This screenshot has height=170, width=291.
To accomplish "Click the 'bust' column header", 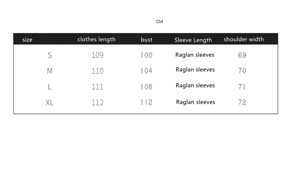I will 147,39.
